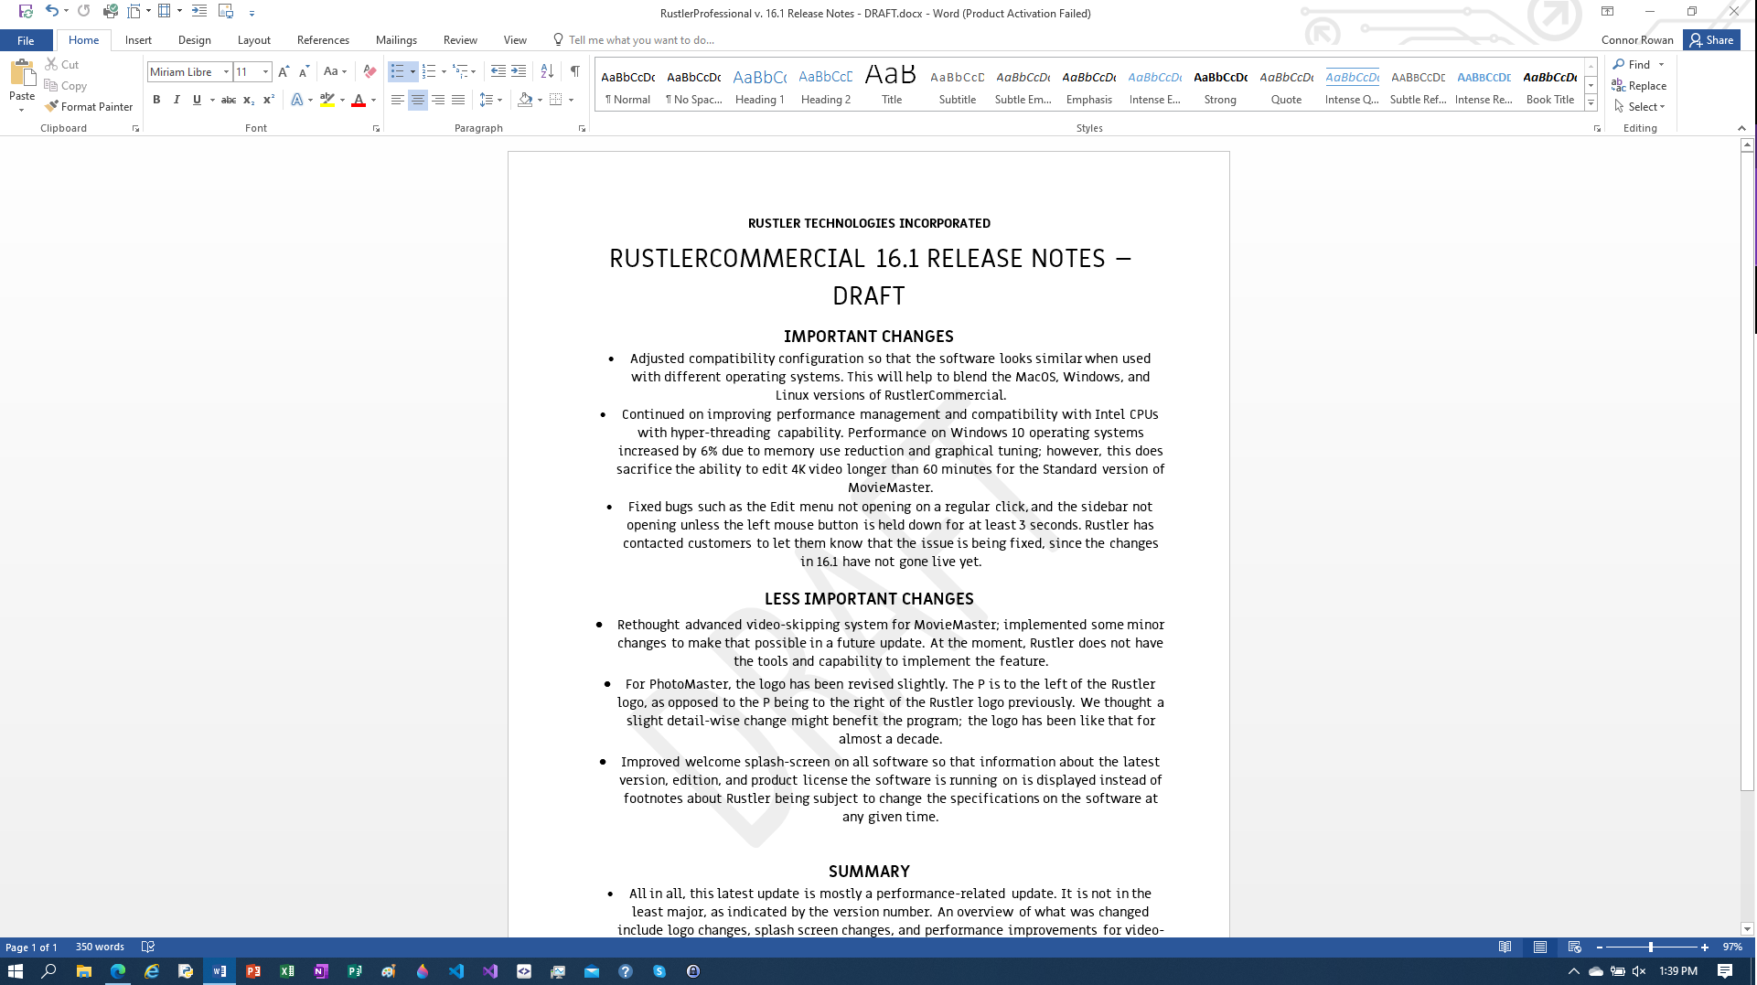Click the Shrink Font icon
Viewport: 1757px width, 985px height.
[x=304, y=71]
